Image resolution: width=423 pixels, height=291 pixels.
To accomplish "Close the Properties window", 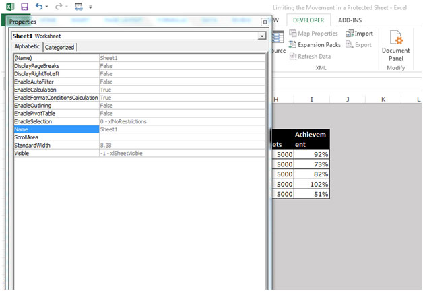I will (x=265, y=22).
